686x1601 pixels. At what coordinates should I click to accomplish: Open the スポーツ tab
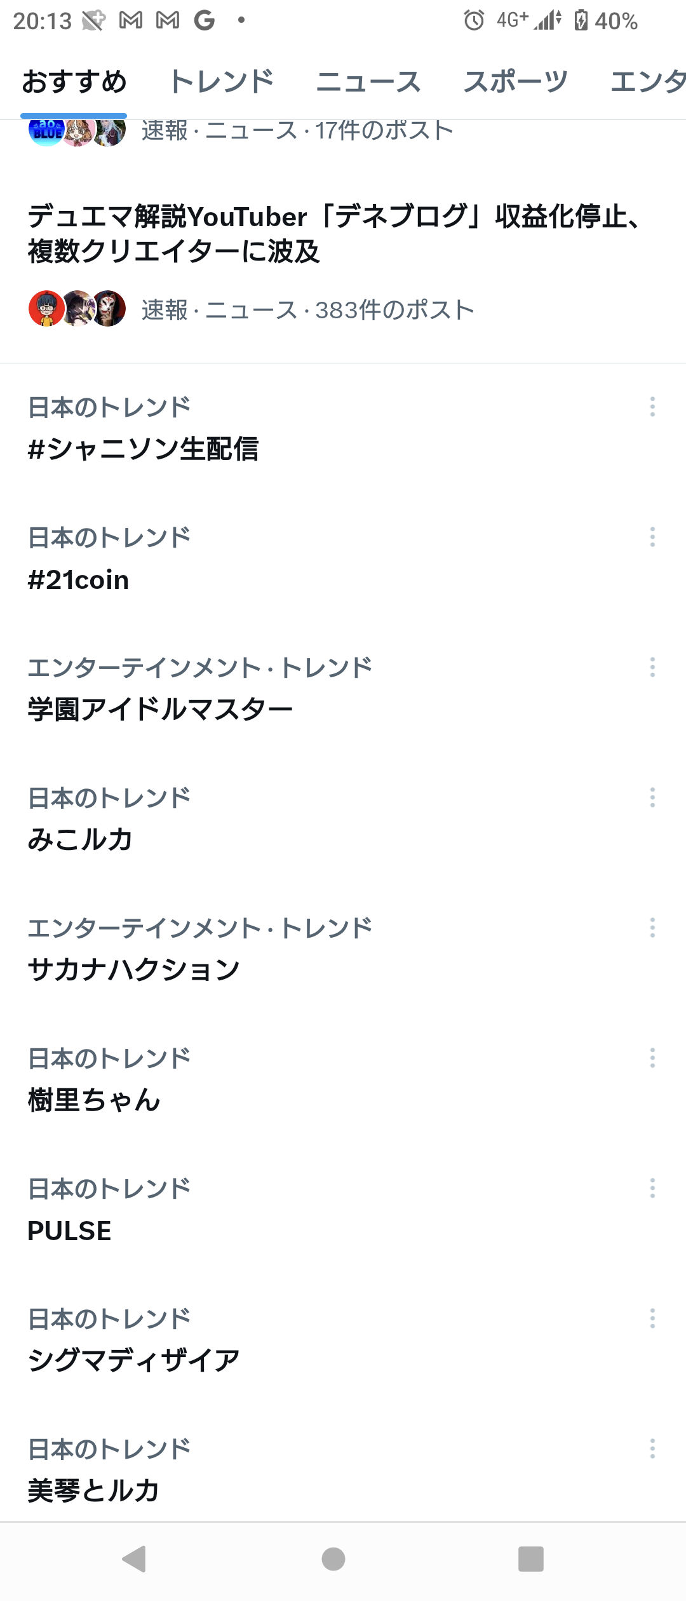[515, 82]
